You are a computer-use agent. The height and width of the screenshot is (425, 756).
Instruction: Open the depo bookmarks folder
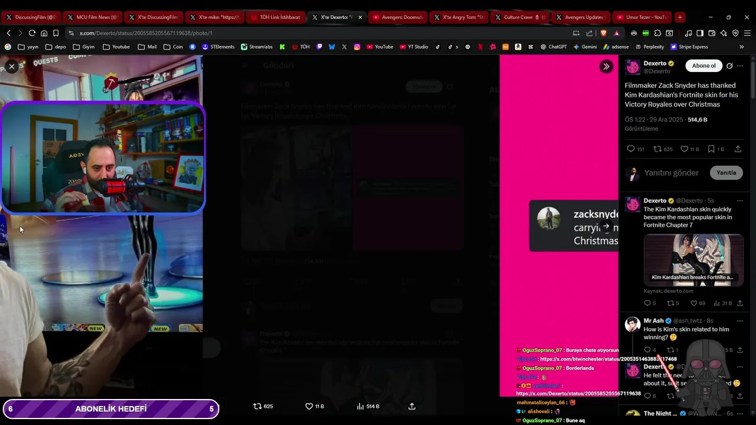55,47
